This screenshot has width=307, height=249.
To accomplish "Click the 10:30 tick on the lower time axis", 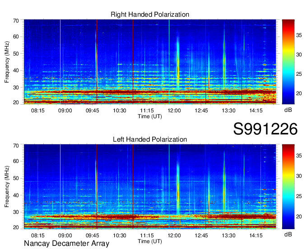I will [x=120, y=235].
